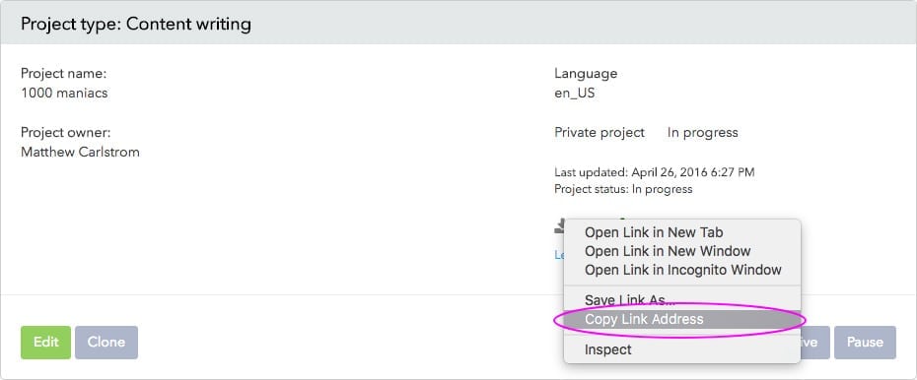The width and height of the screenshot is (917, 380).
Task: Pause the project with Pause button
Action: coord(865,342)
